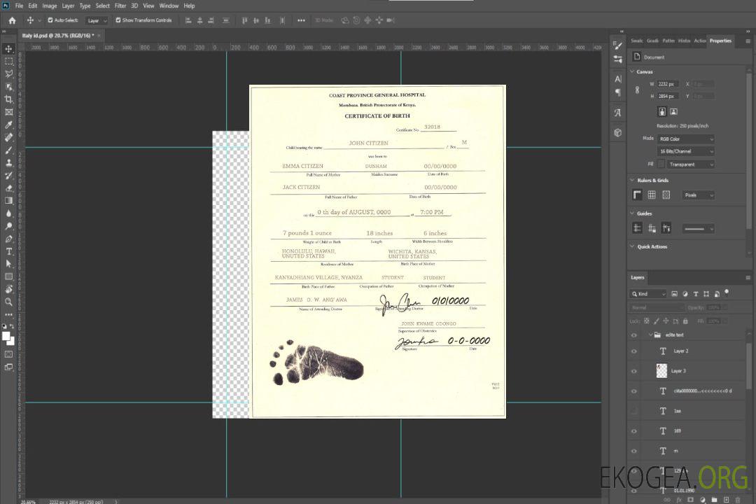Click delete layer trash icon

click(738, 500)
